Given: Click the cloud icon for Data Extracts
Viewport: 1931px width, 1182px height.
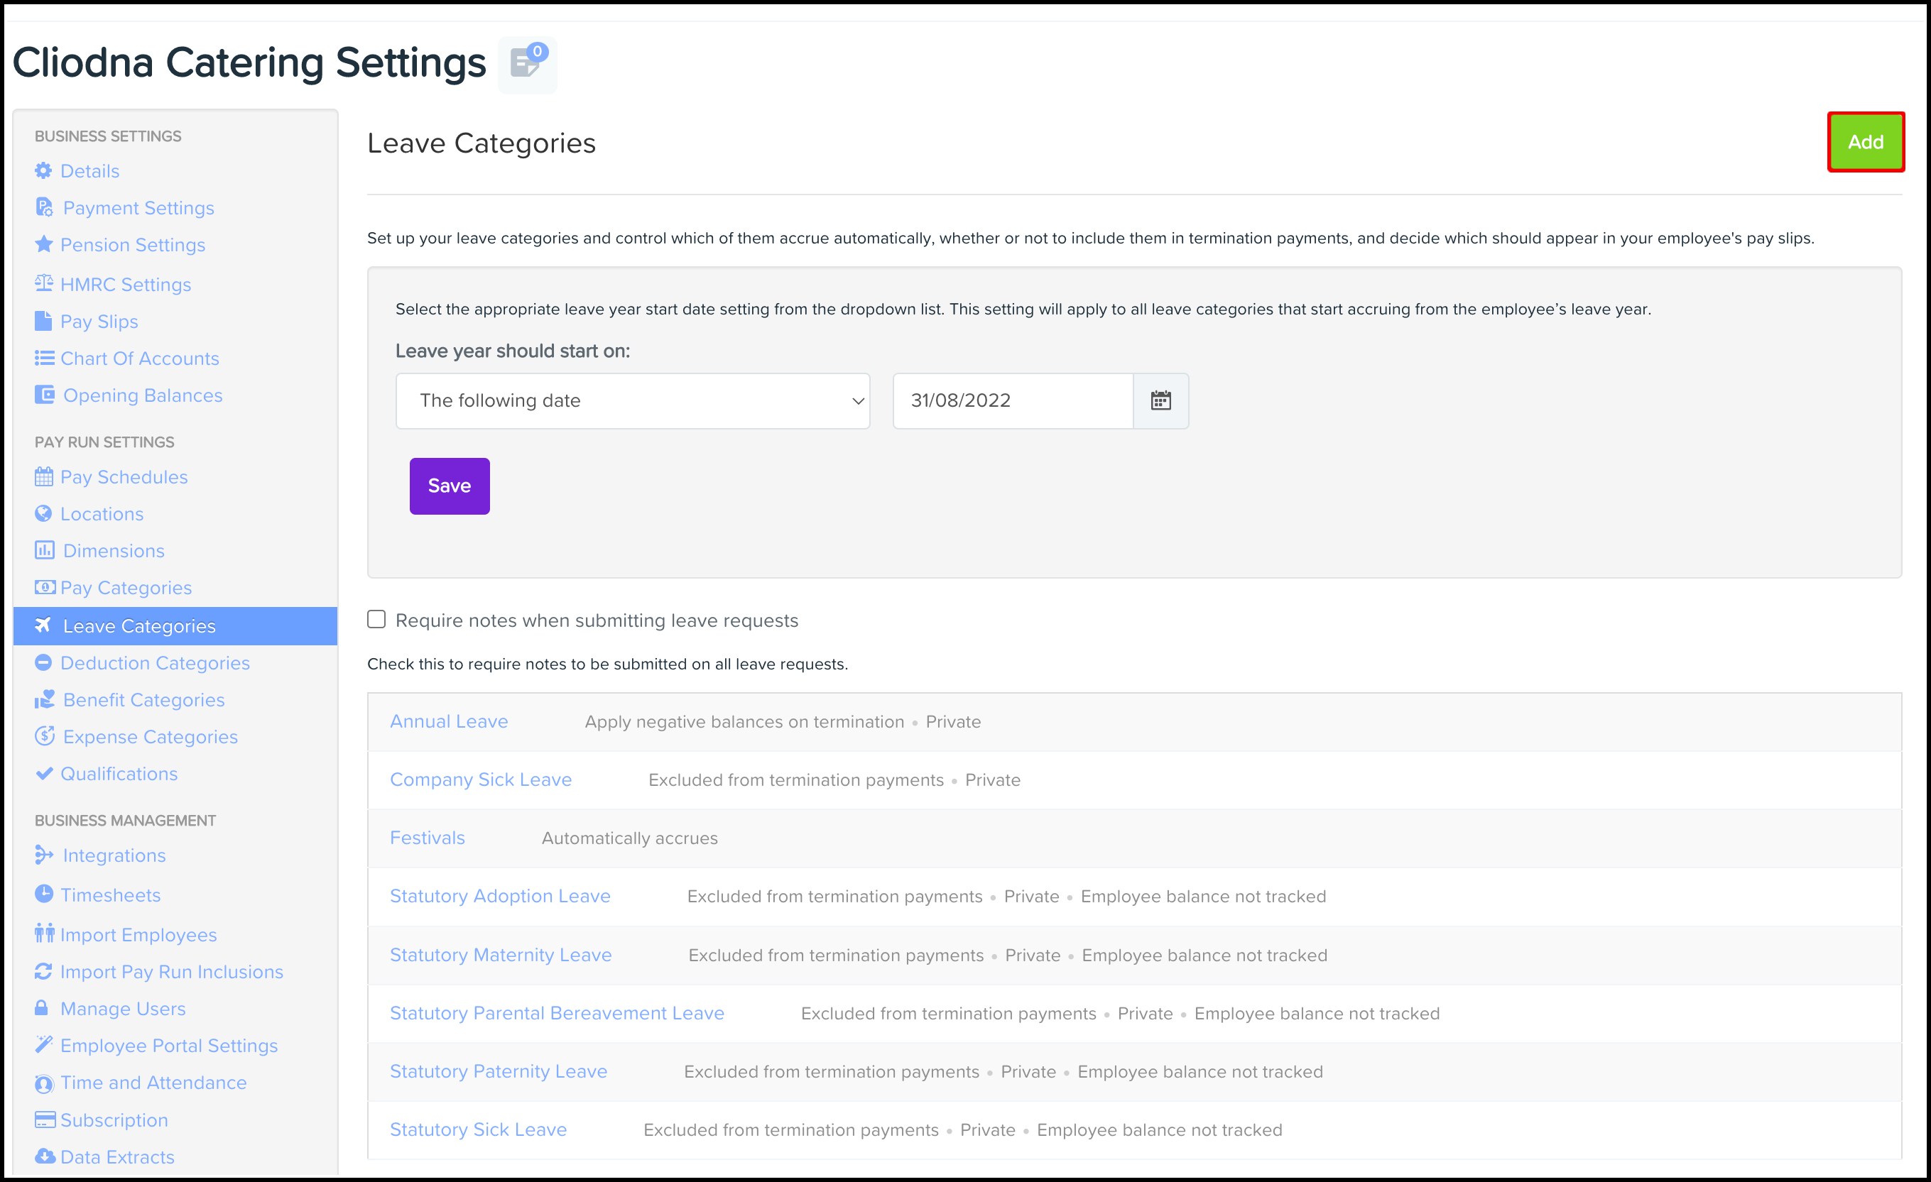Looking at the screenshot, I should (45, 1156).
